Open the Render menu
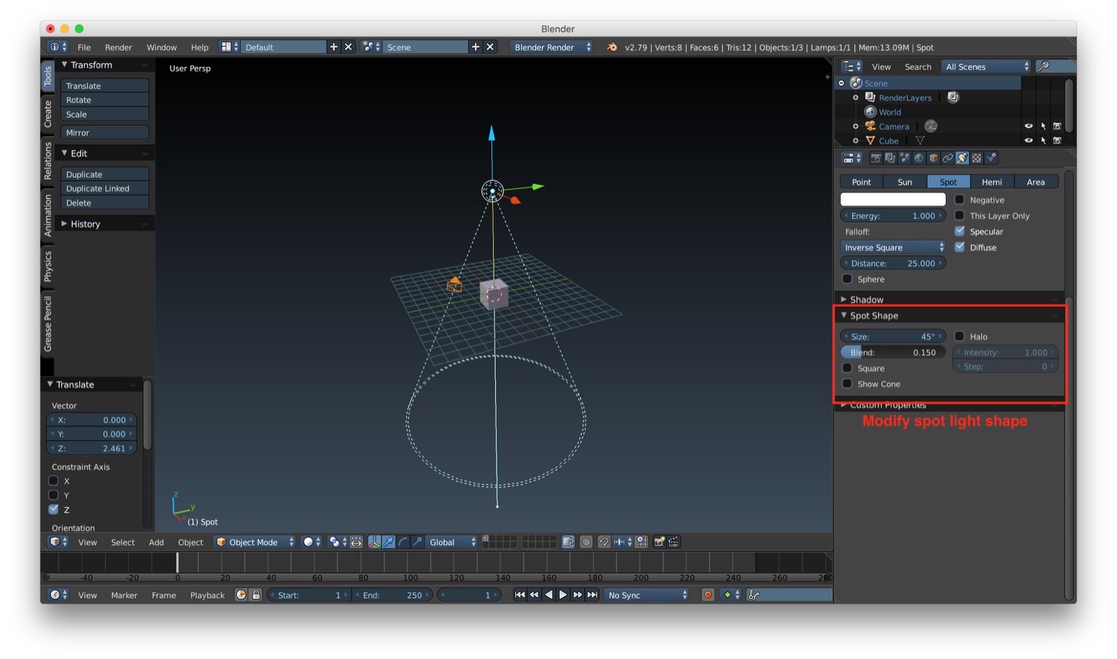The width and height of the screenshot is (1117, 659). pyautogui.click(x=118, y=47)
